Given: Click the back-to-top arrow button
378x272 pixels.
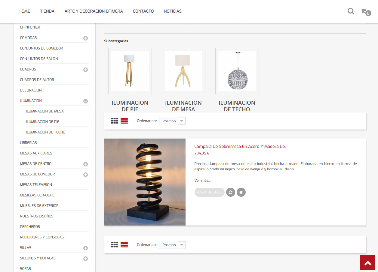Looking at the screenshot, I should click(x=368, y=263).
